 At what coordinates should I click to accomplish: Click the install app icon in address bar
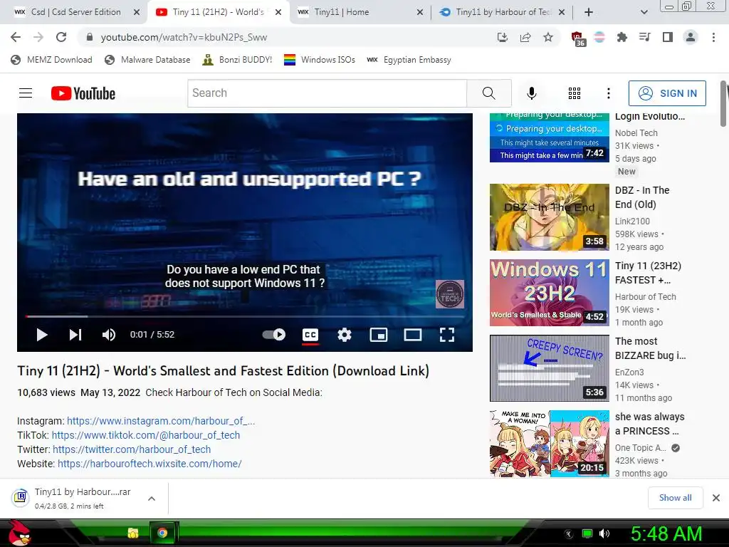pos(502,37)
